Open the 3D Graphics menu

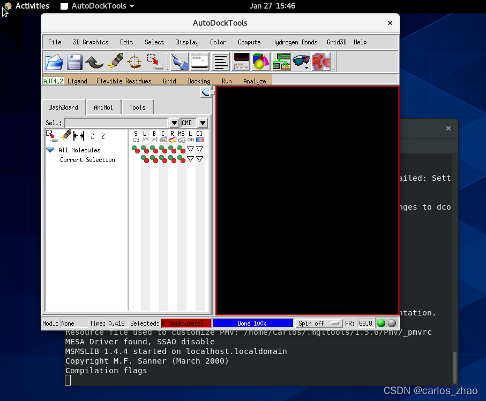tap(91, 42)
